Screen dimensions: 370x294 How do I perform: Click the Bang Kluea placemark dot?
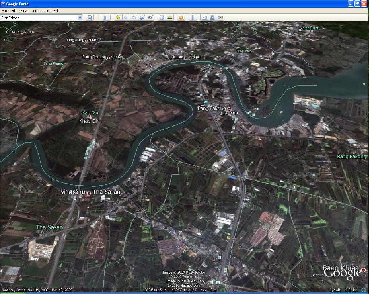point(363,270)
